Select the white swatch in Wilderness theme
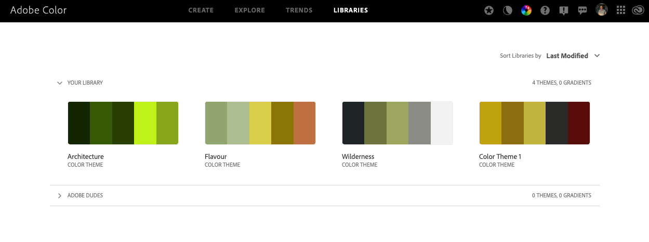The image size is (649, 242). click(442, 123)
